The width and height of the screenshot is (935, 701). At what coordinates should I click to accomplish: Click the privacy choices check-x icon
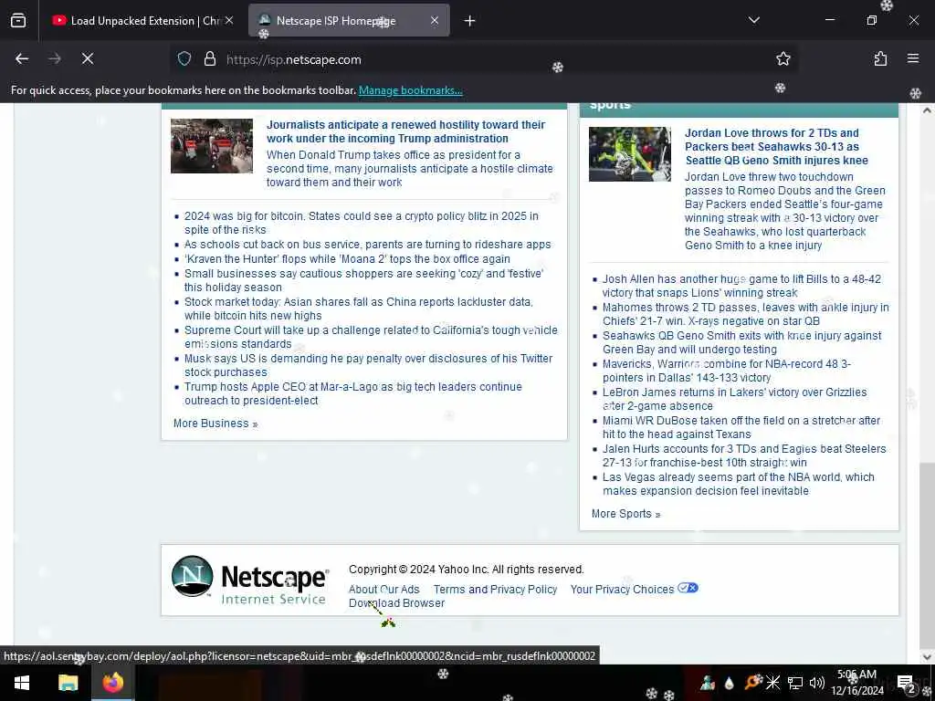point(688,589)
